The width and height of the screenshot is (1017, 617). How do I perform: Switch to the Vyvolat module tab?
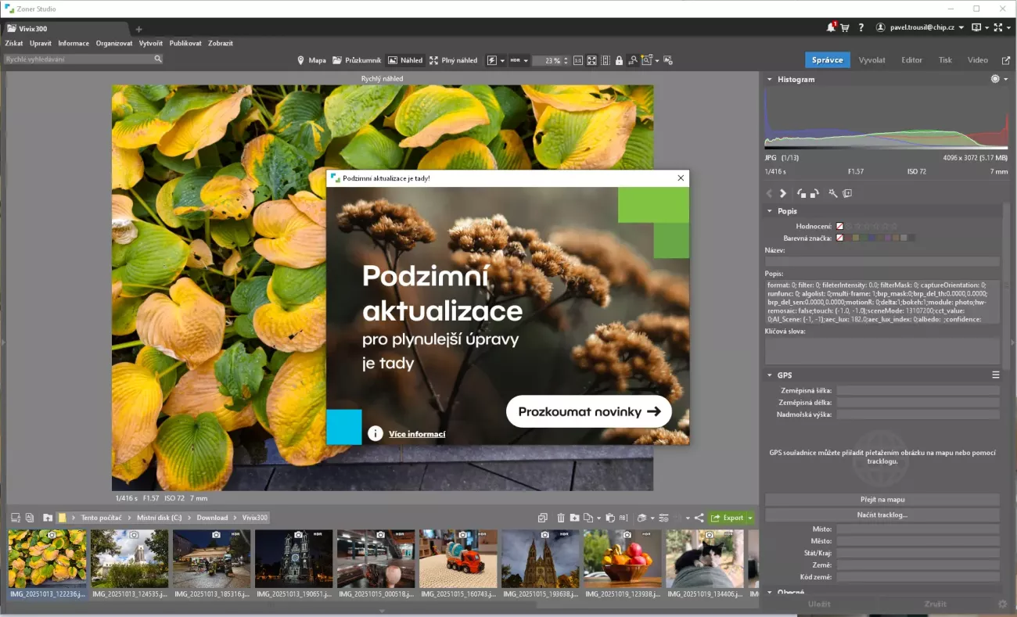pyautogui.click(x=871, y=59)
